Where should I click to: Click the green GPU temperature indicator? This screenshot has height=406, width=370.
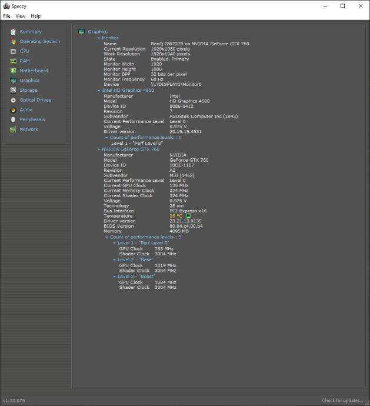pyautogui.click(x=188, y=216)
